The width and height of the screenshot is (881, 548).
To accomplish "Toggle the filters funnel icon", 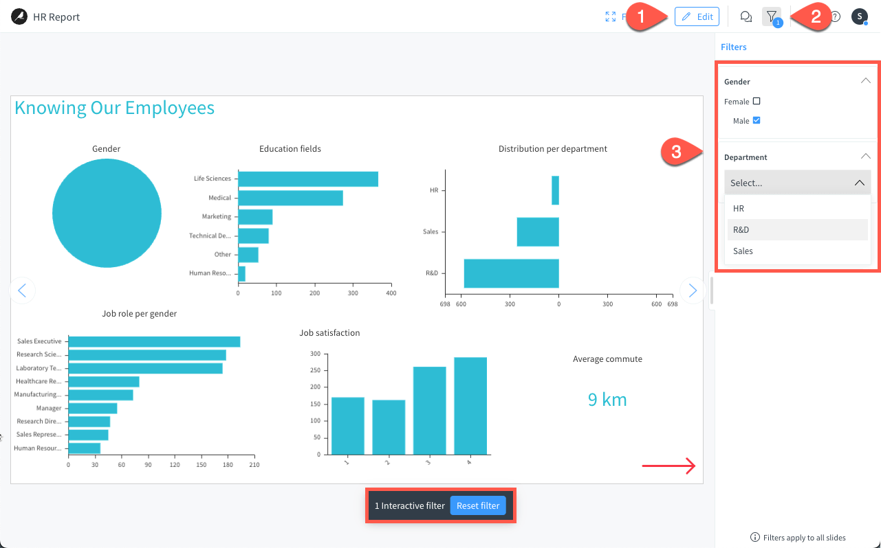I will [x=772, y=16].
